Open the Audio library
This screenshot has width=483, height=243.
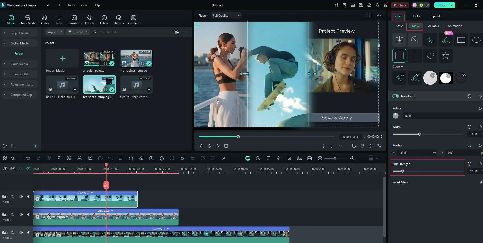coord(44,20)
